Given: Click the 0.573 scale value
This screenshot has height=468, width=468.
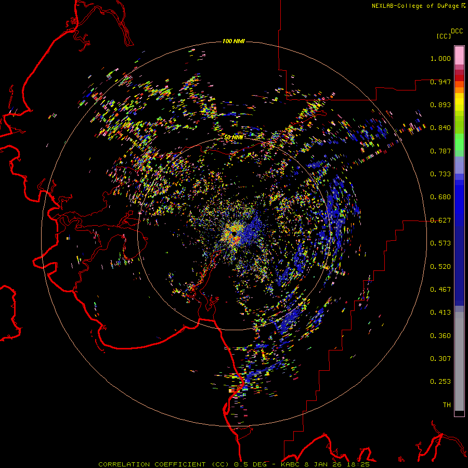Looking at the screenshot, I should 440,243.
